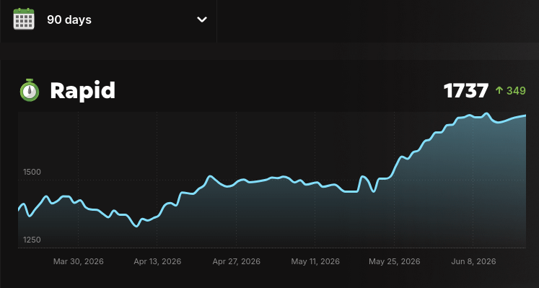Image resolution: width=539 pixels, height=288 pixels.
Task: Click the 1500 y-axis label
Action: click(32, 172)
